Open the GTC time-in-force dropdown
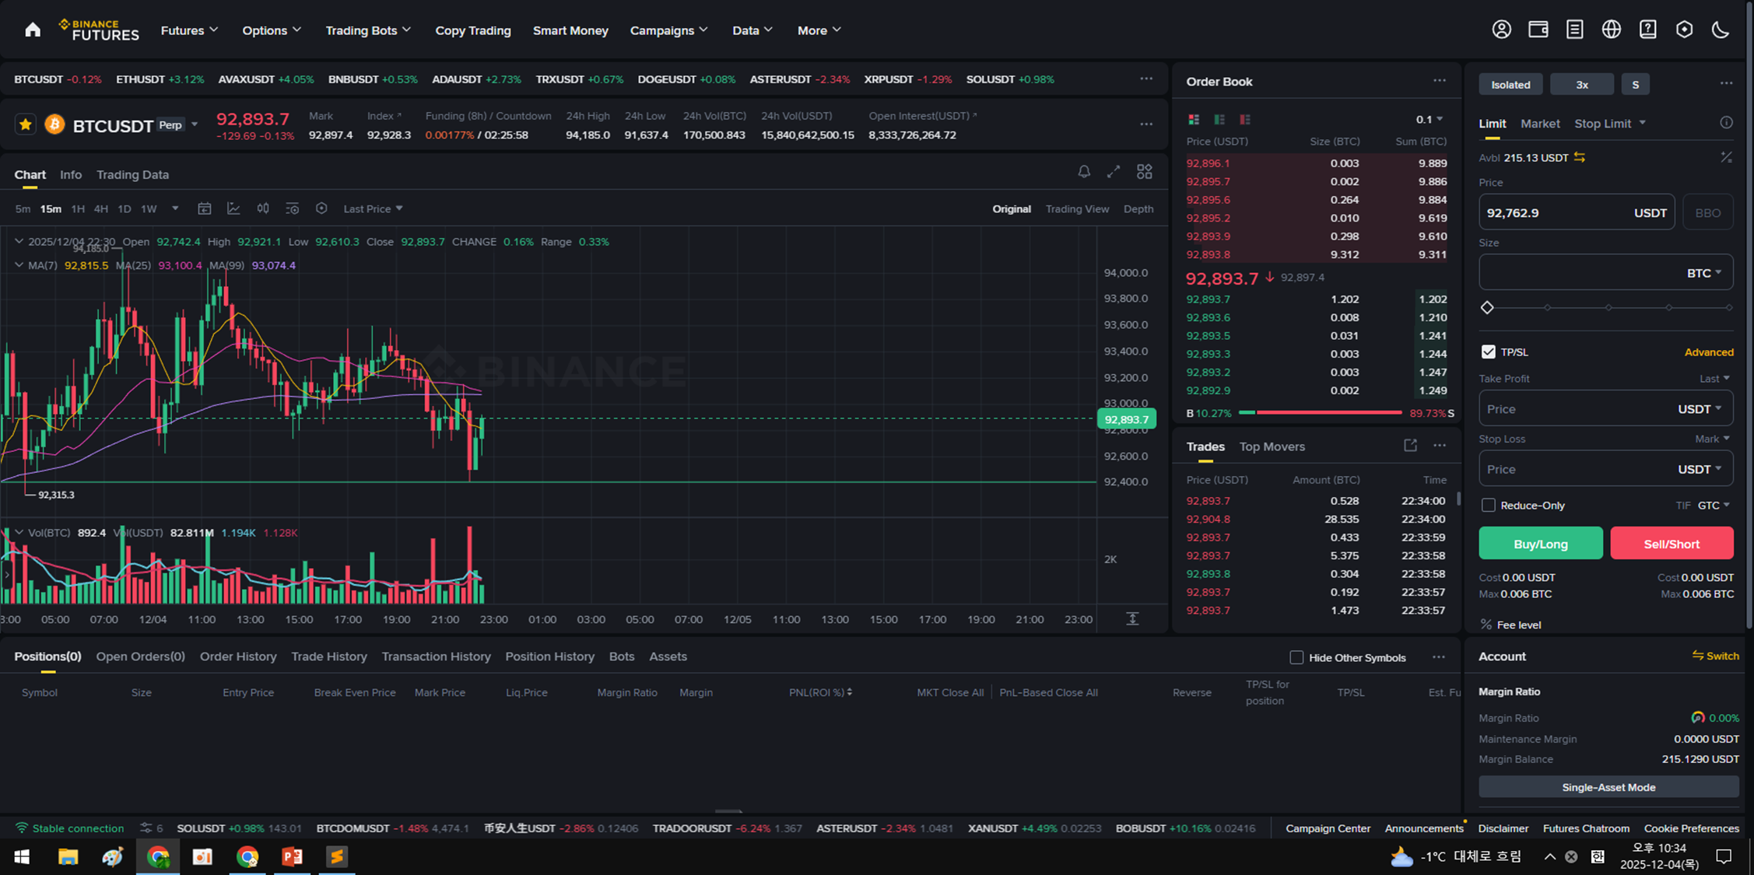 pyautogui.click(x=1714, y=506)
